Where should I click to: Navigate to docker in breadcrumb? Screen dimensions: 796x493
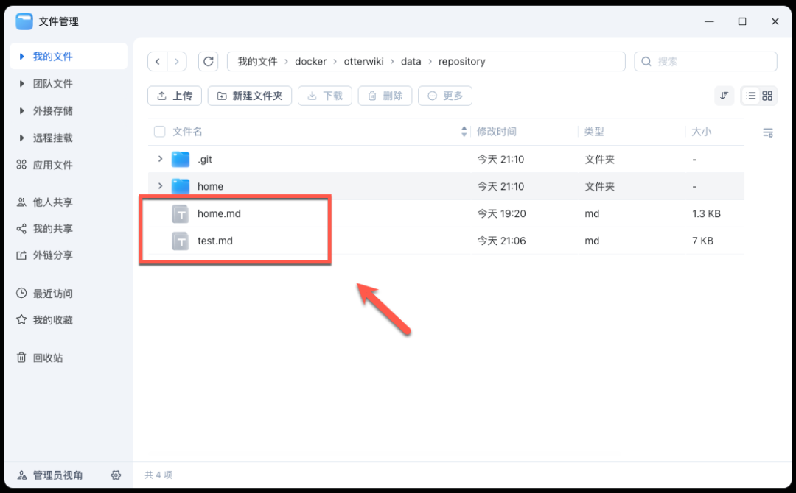311,62
